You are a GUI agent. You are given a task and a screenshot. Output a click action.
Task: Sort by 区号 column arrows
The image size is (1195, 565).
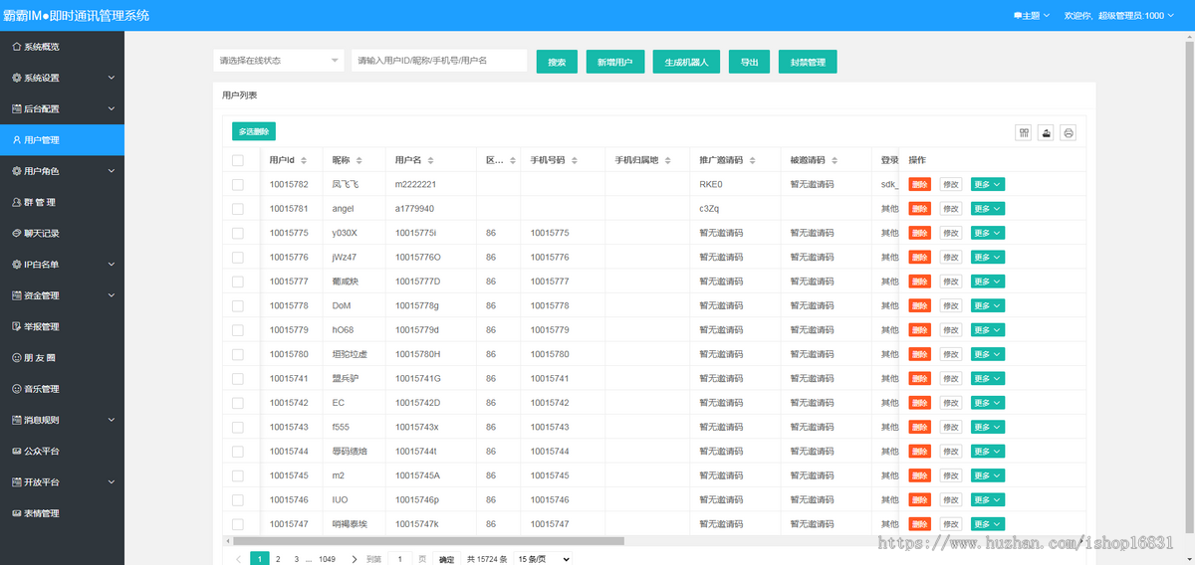(x=513, y=160)
